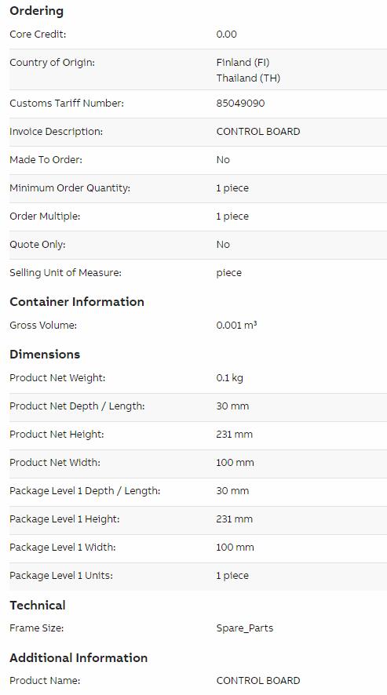Click the Minimum Order Quantity value
This screenshot has width=387, height=695.
tap(232, 188)
